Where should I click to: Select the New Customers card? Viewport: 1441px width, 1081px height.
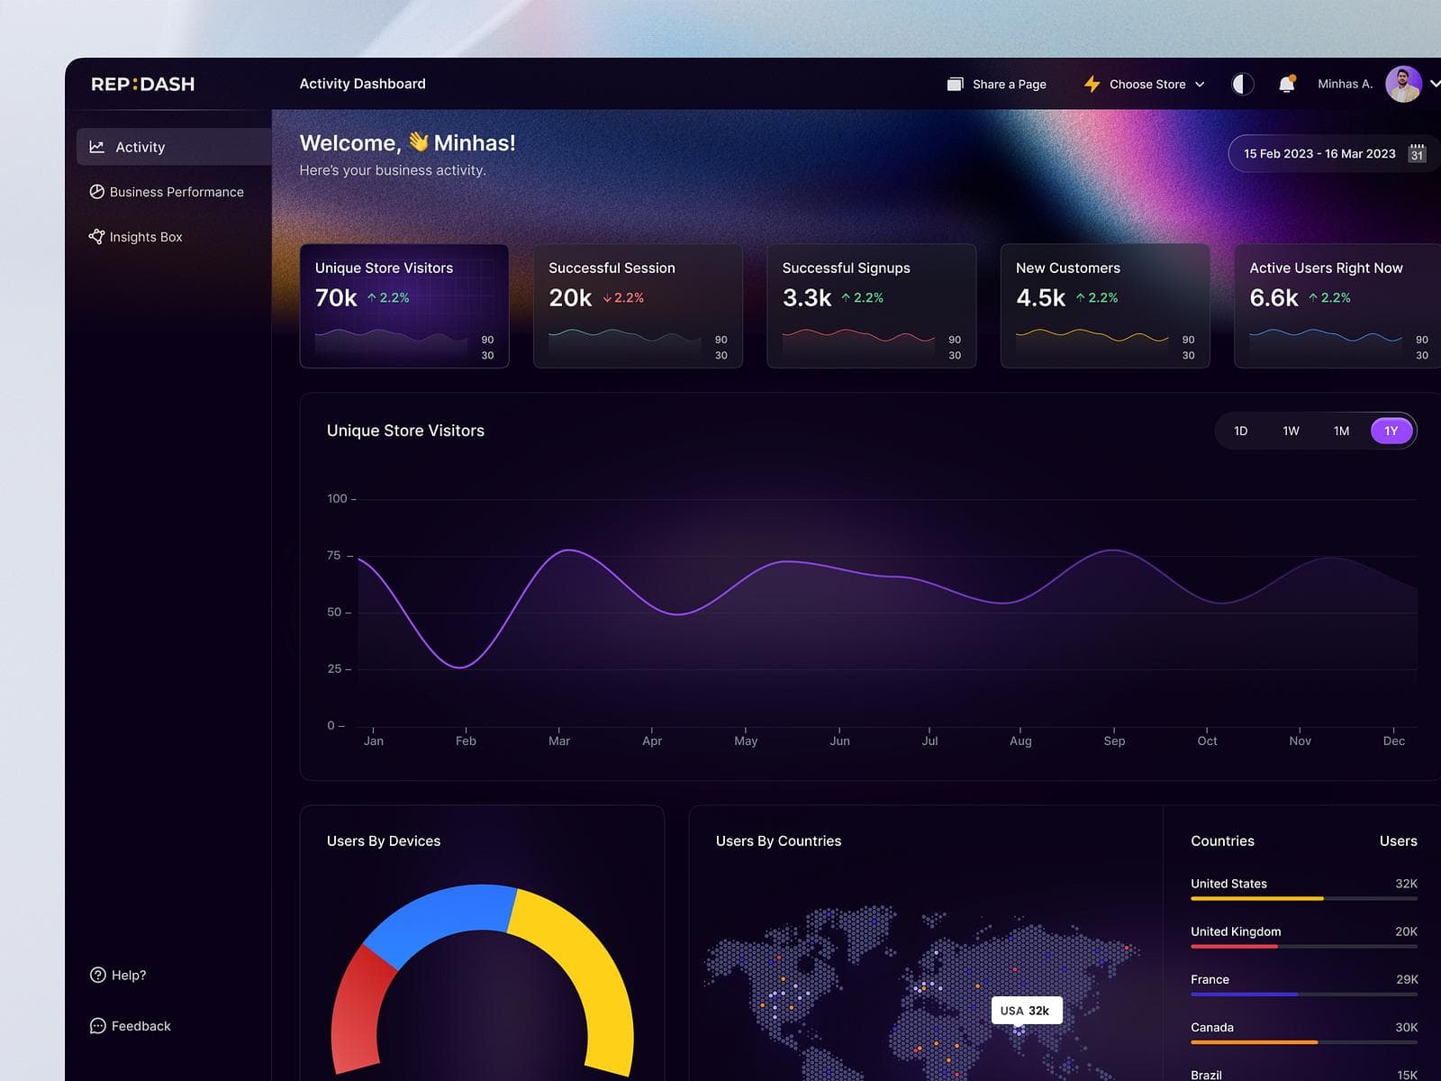[x=1105, y=305]
